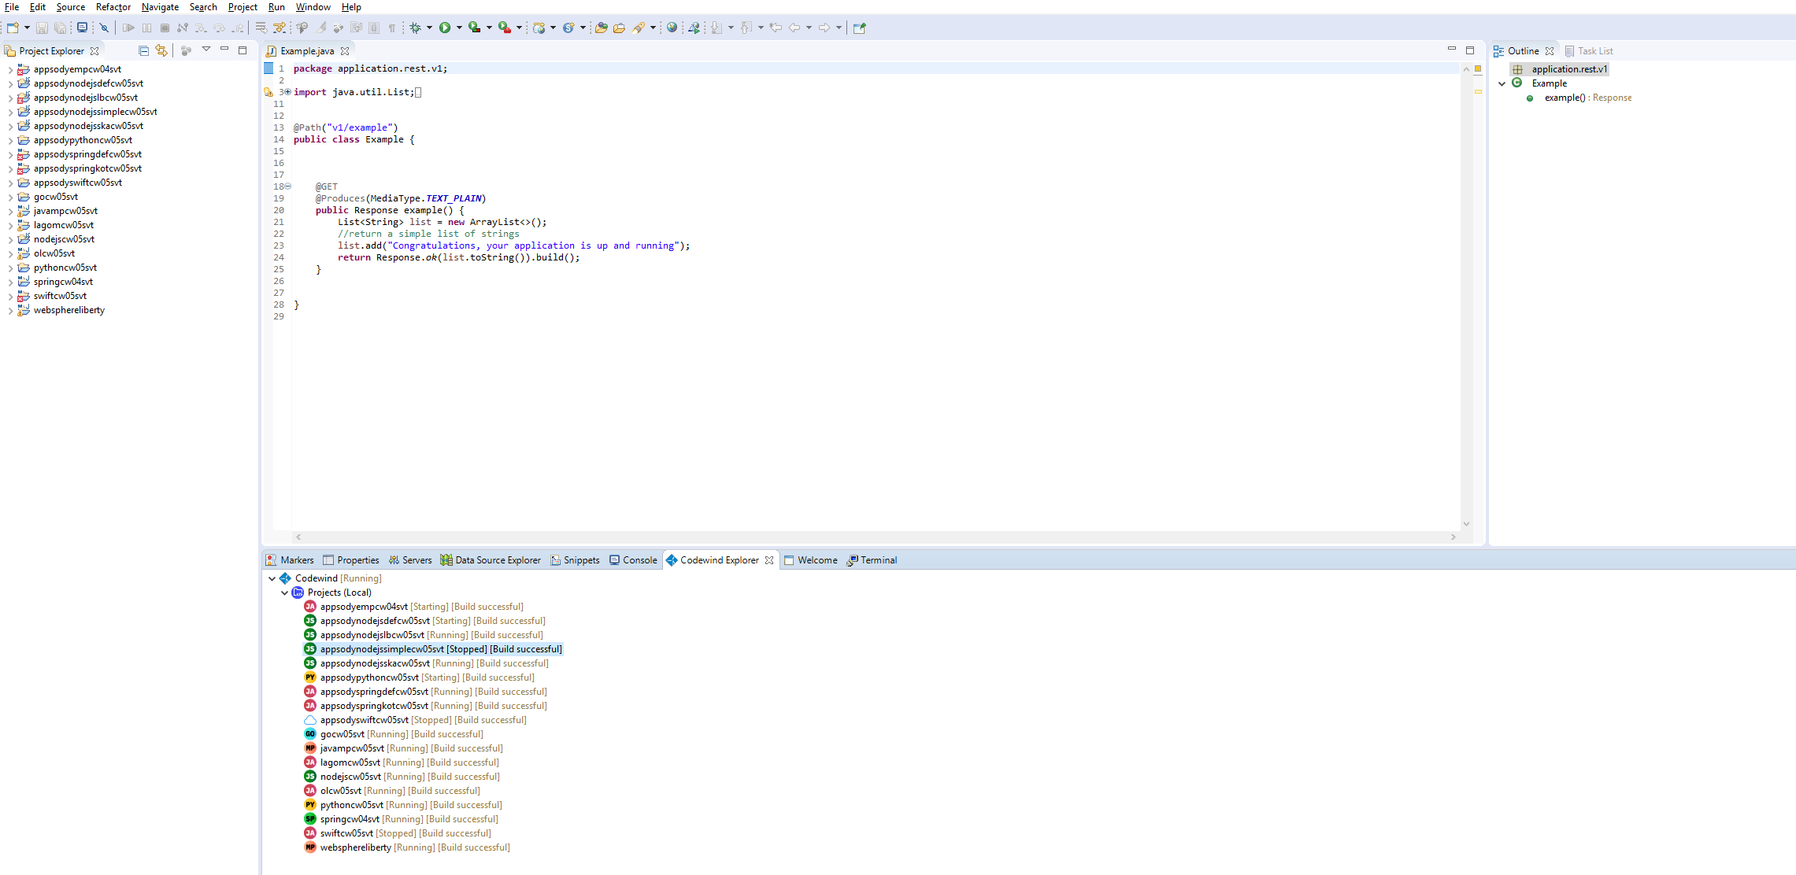The width and height of the screenshot is (1796, 875).
Task: Collapse All items in Project Explorer
Action: [x=144, y=50]
